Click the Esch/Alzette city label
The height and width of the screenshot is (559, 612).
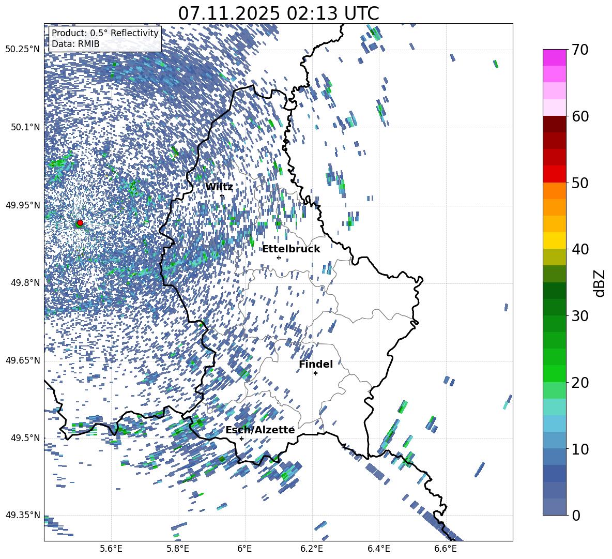260,430
